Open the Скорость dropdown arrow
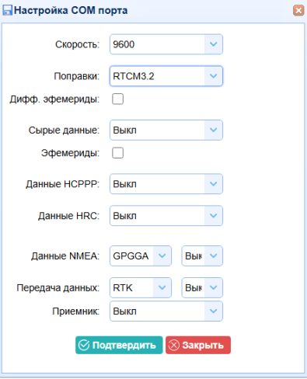The image size is (307, 379). tap(213, 44)
